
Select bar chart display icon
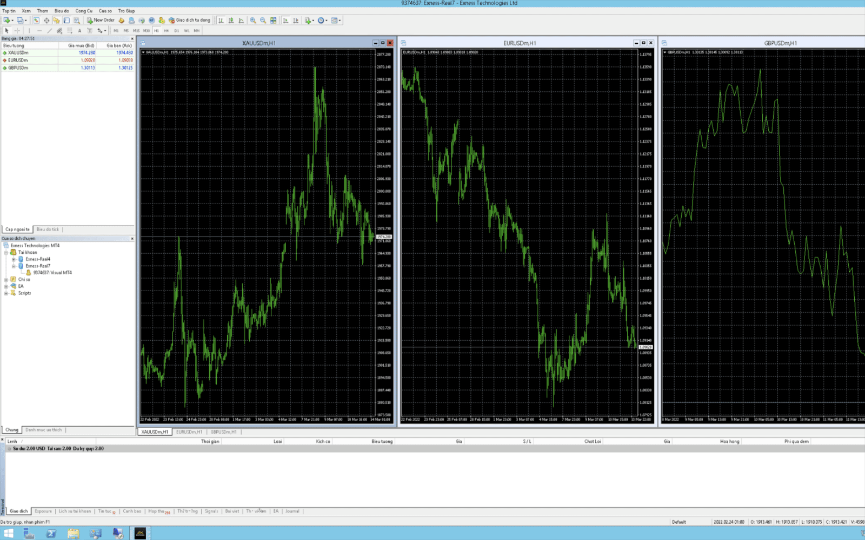221,20
